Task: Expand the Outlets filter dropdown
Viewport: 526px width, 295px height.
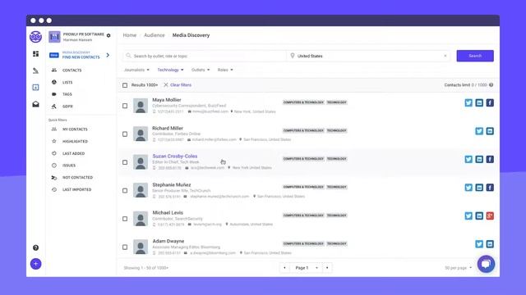Action: coord(201,70)
